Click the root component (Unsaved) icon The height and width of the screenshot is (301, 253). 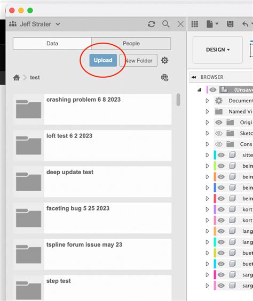coord(224,90)
